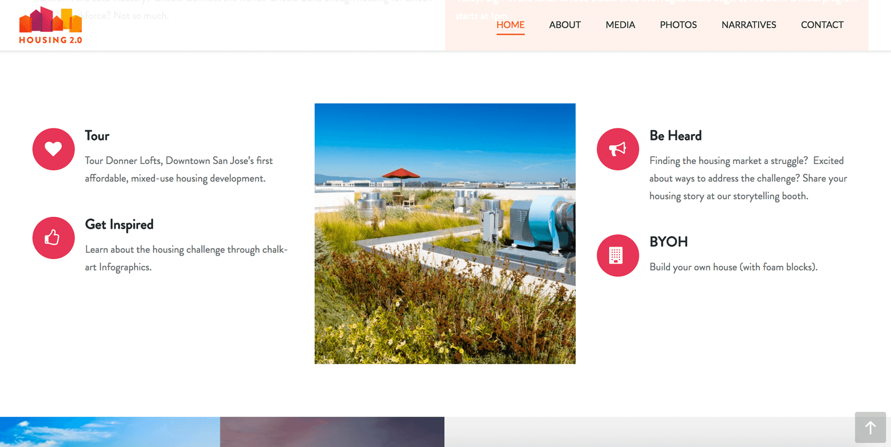Click the thumbs-up icon beside Get Inspired
891x447 pixels.
pyautogui.click(x=53, y=238)
